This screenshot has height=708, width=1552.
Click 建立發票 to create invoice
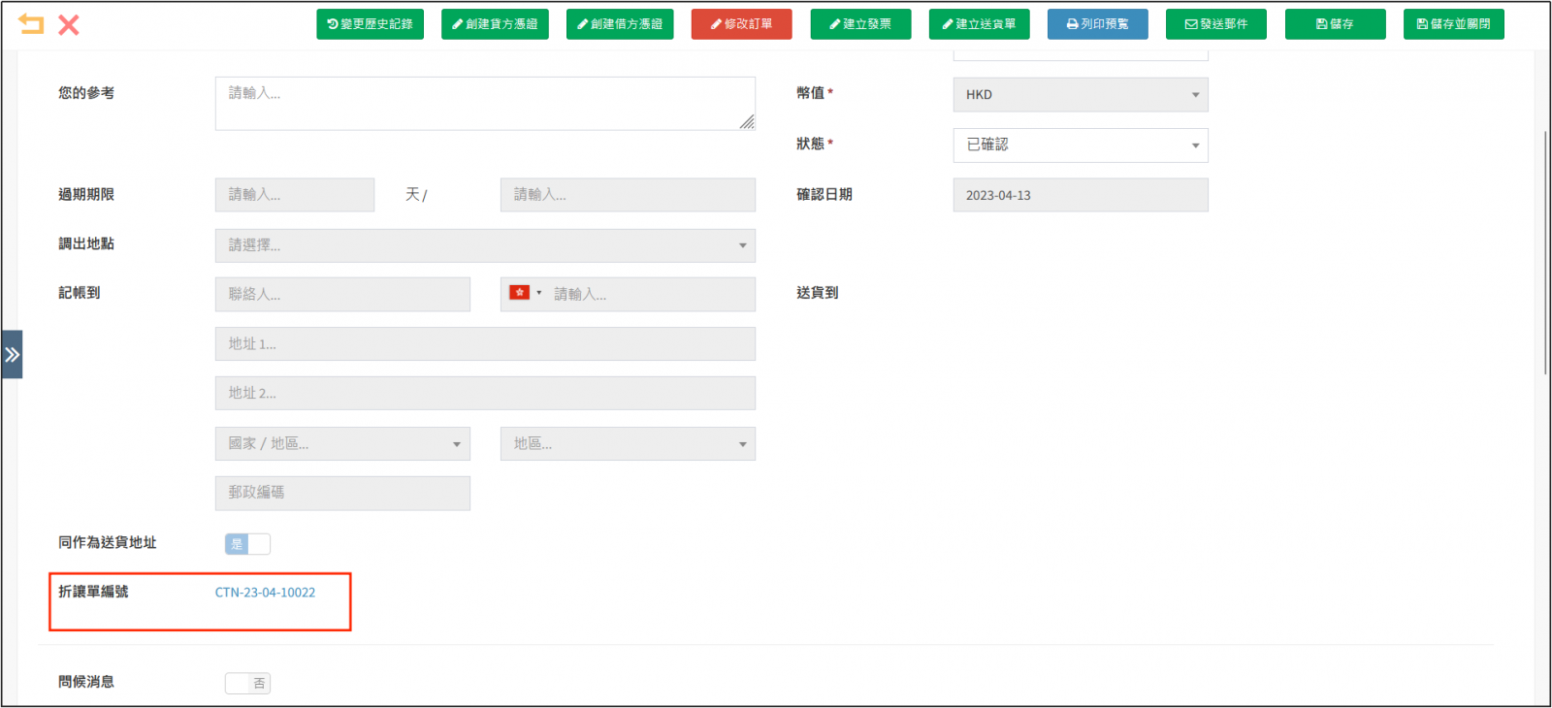pos(860,24)
